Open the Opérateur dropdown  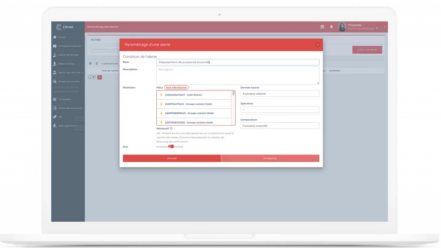pos(280,110)
